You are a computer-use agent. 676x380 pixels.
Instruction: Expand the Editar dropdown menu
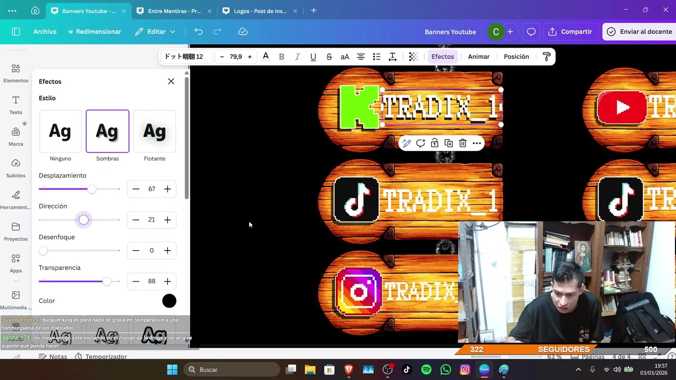coord(155,32)
